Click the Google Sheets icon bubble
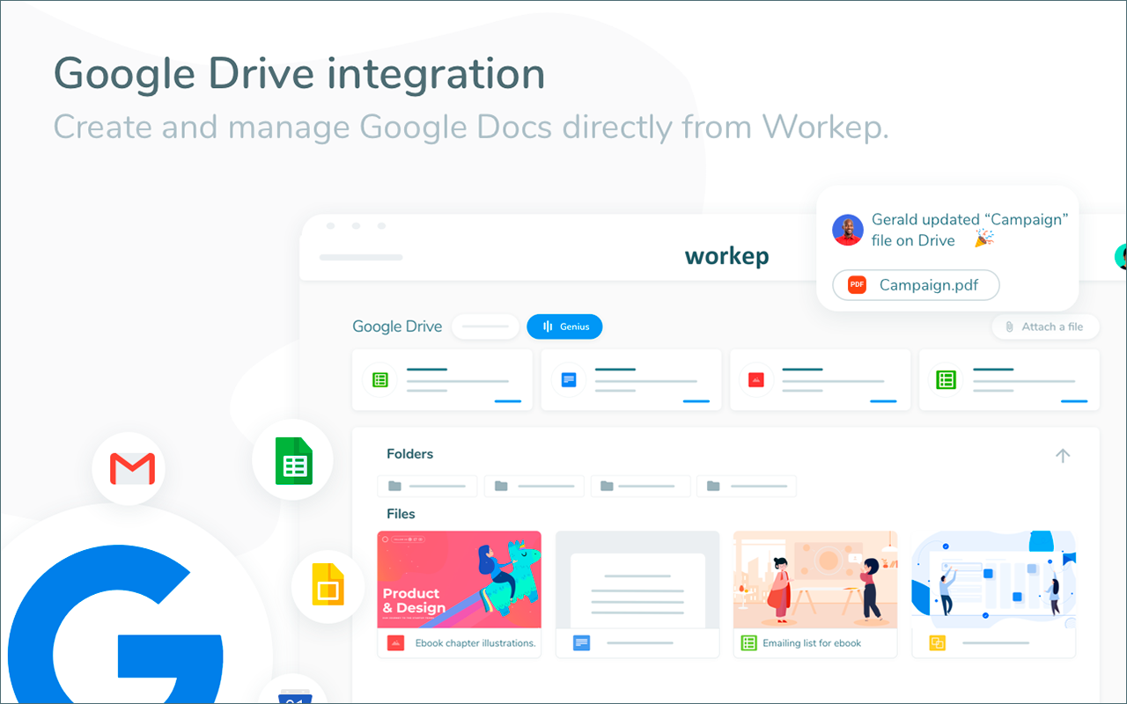Viewport: 1127px width, 704px height. 293,460
